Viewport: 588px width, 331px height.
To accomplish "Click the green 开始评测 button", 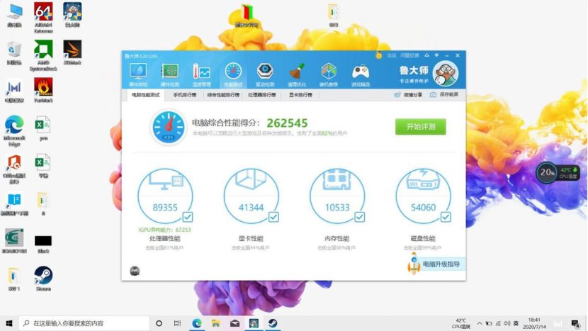I will (x=420, y=127).
